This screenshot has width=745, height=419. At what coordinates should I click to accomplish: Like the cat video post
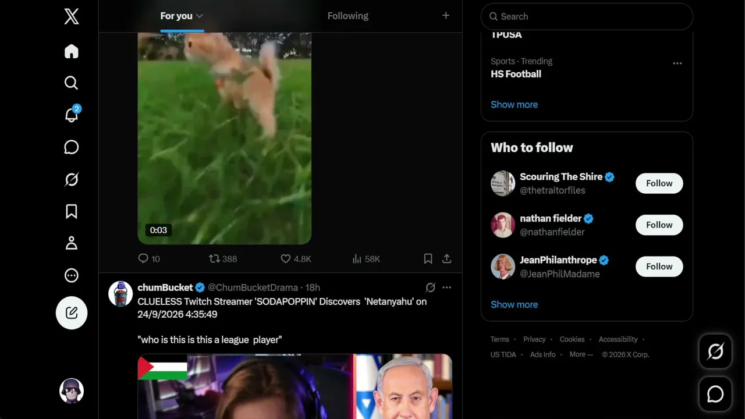point(296,258)
